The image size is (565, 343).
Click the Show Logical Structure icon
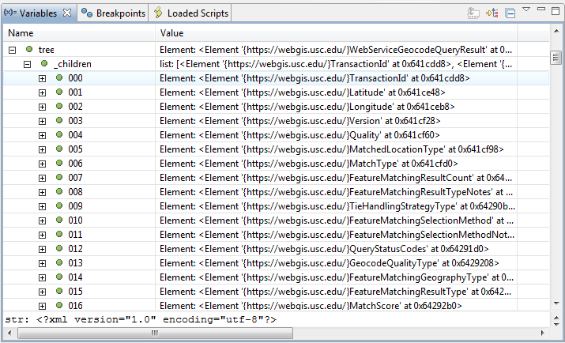tap(492, 13)
